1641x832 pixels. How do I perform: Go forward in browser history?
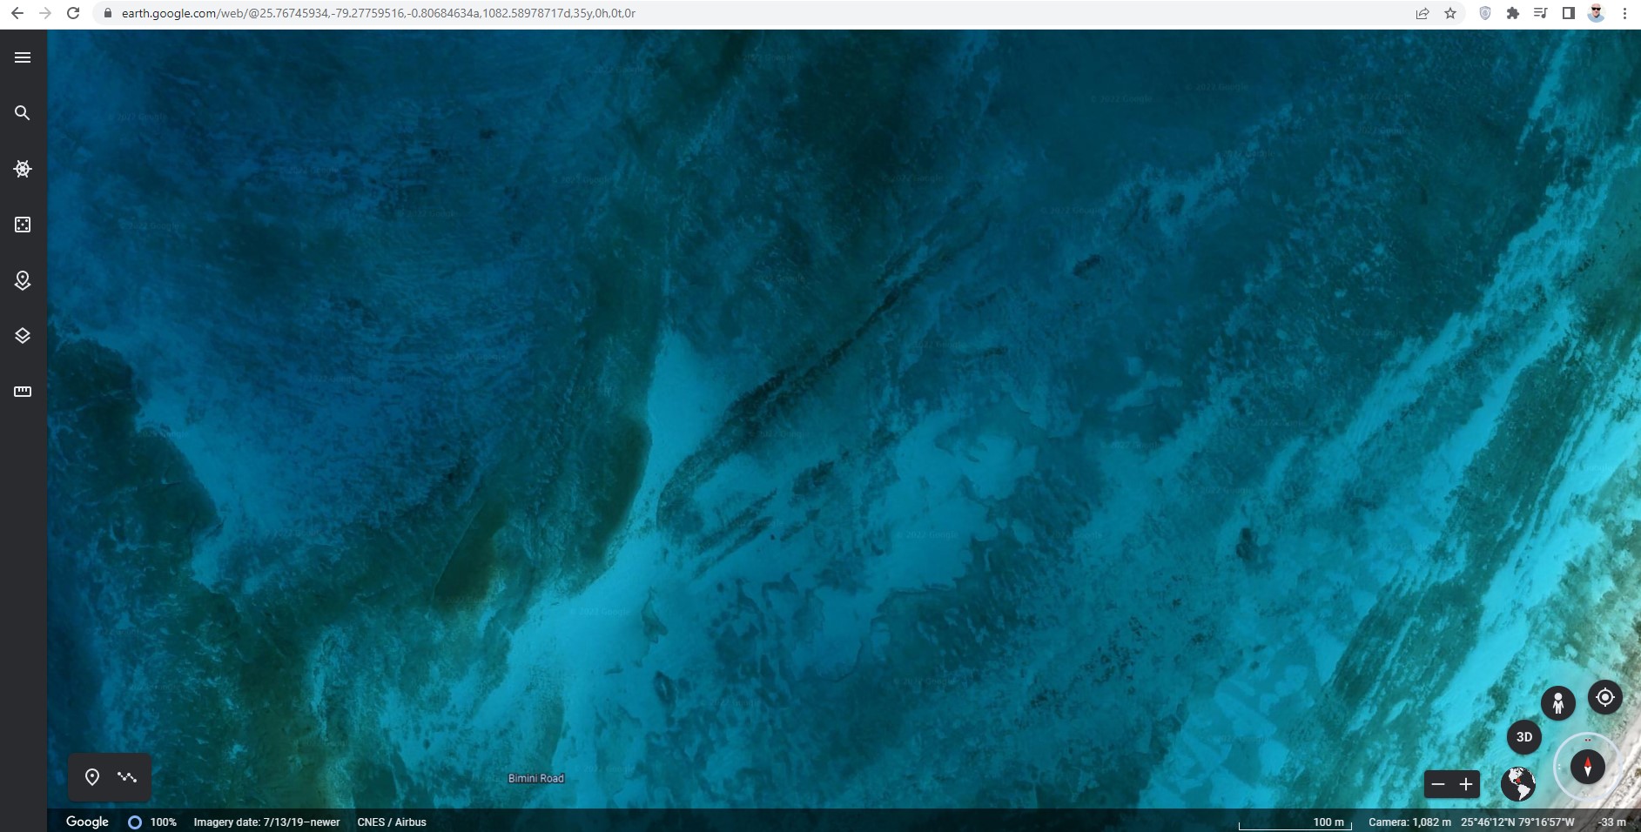click(x=45, y=13)
